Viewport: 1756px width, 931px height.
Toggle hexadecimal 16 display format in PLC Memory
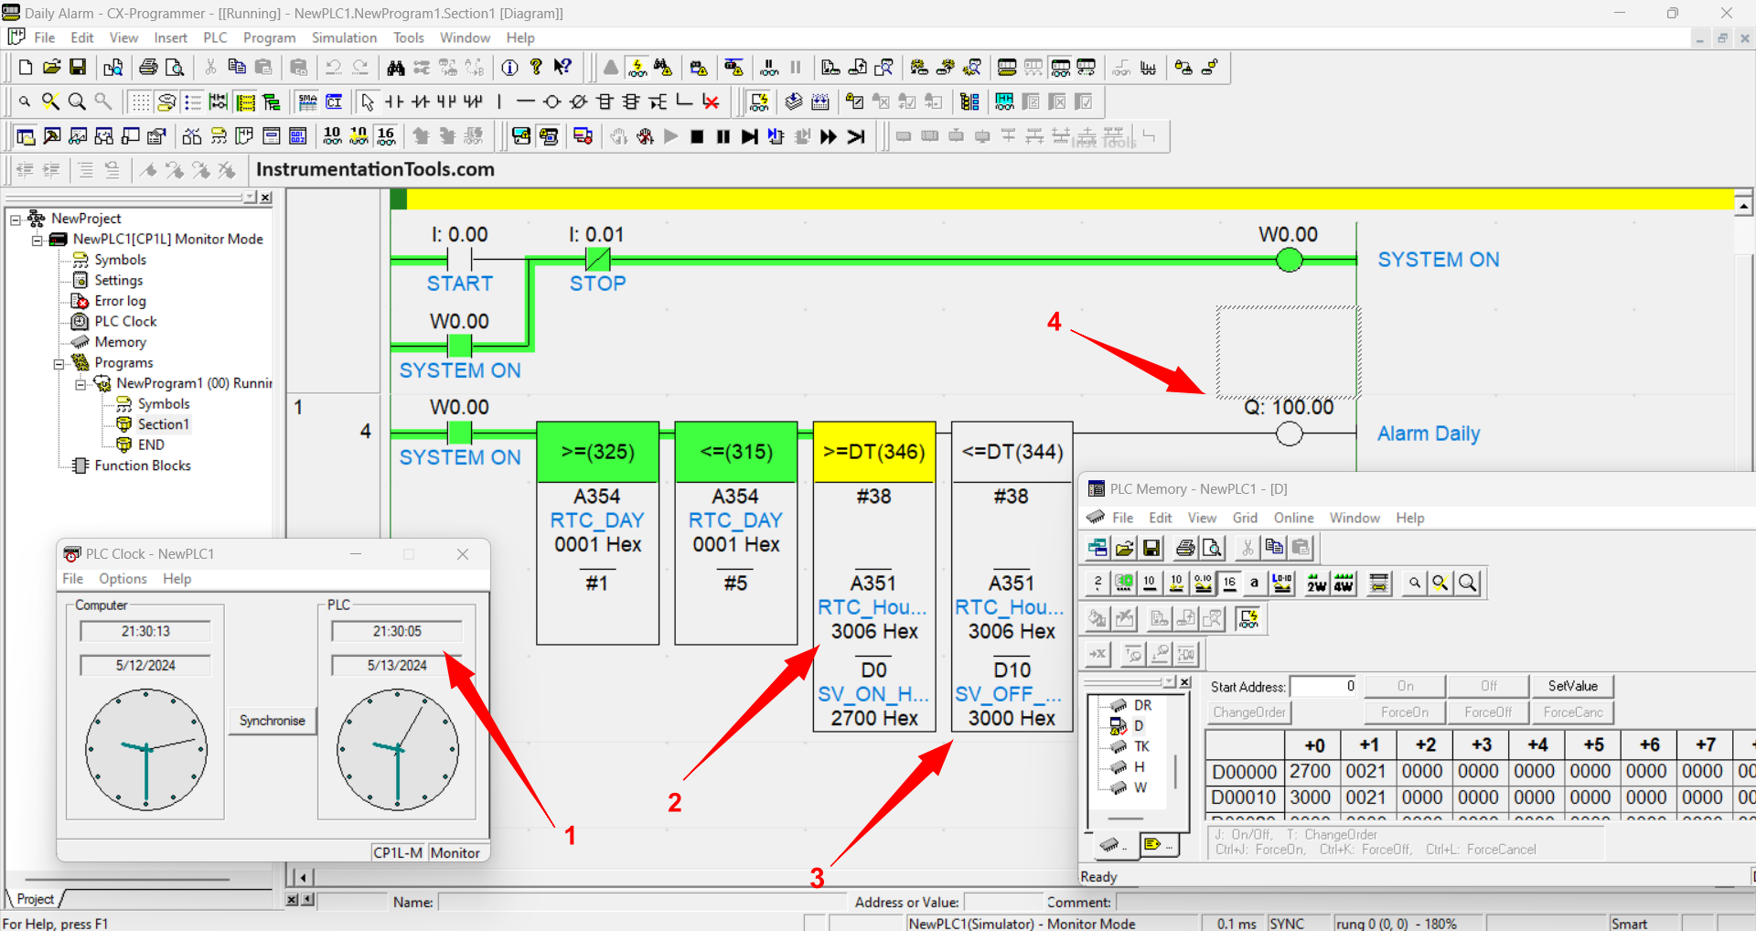[x=1230, y=583]
